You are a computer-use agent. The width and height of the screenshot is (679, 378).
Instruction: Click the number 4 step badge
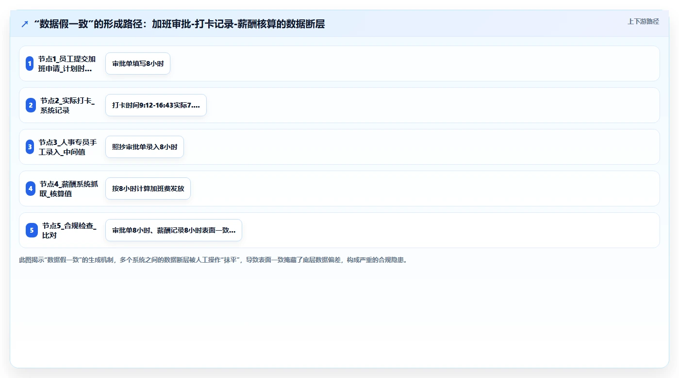pyautogui.click(x=31, y=189)
